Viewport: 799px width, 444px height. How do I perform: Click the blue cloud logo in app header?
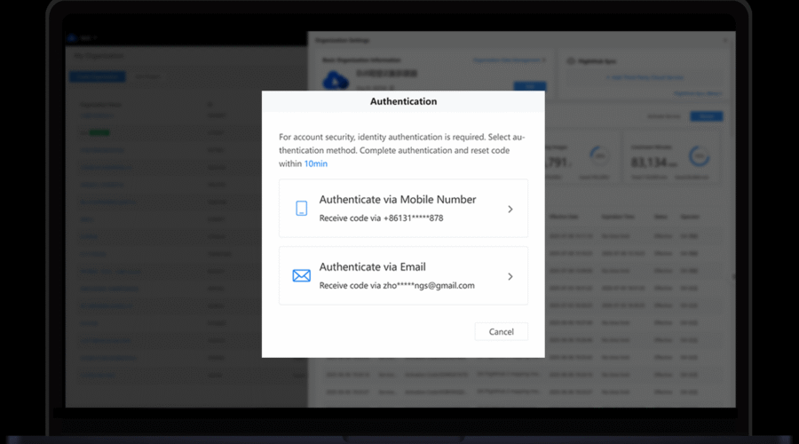click(x=73, y=38)
